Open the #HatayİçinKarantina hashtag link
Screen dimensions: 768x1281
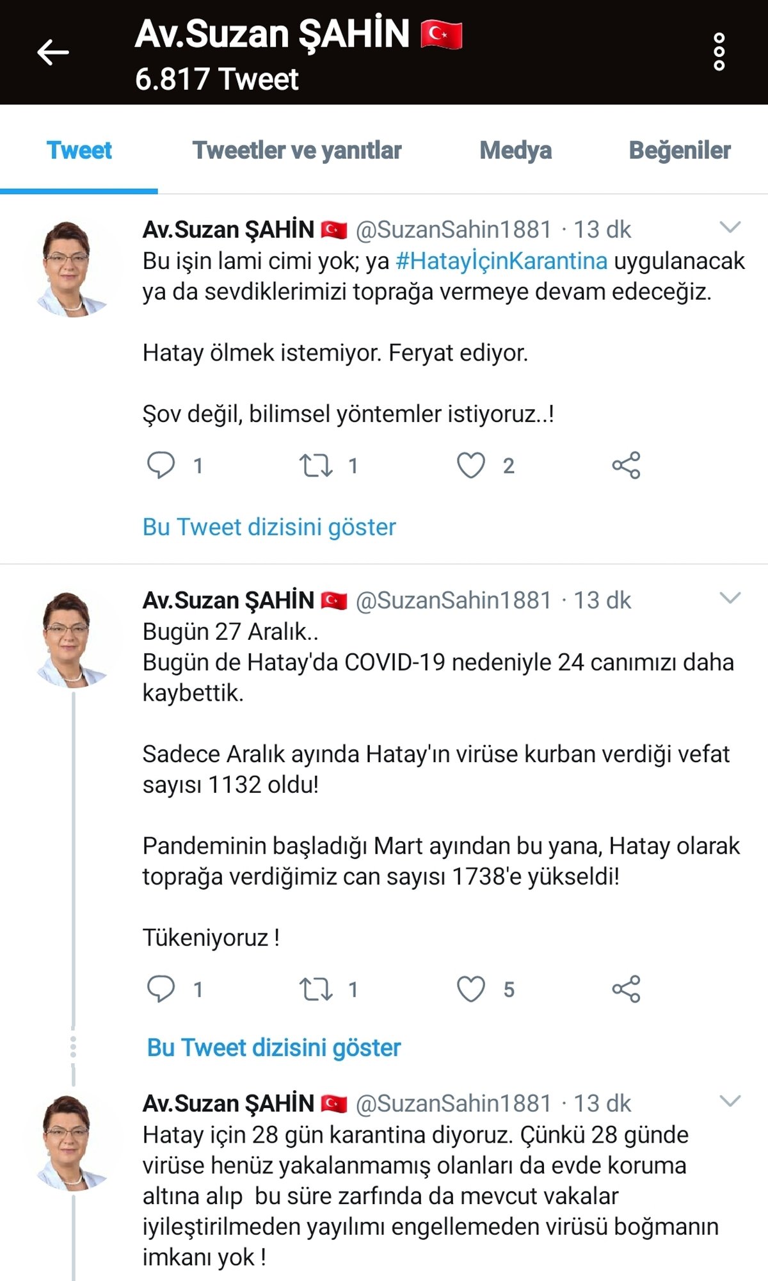[502, 261]
